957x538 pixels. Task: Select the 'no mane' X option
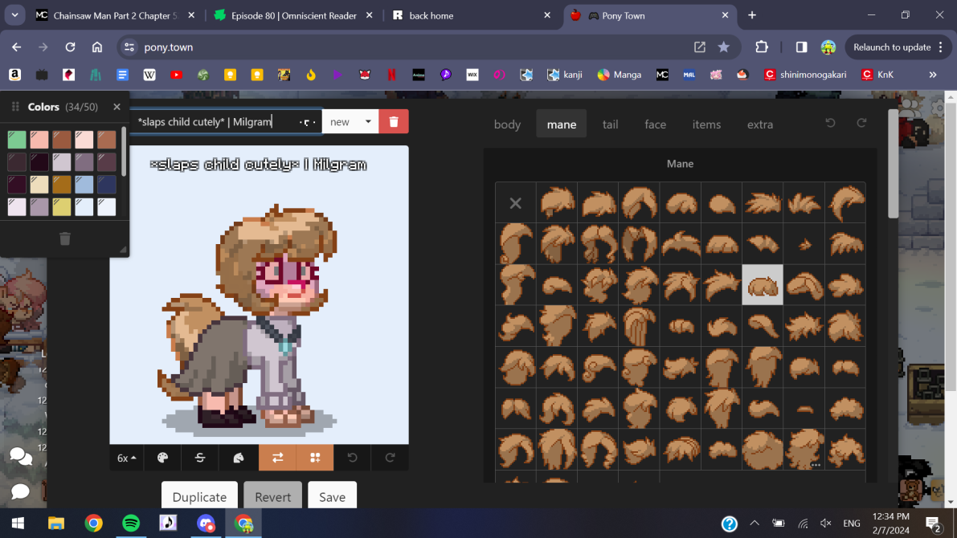point(516,203)
